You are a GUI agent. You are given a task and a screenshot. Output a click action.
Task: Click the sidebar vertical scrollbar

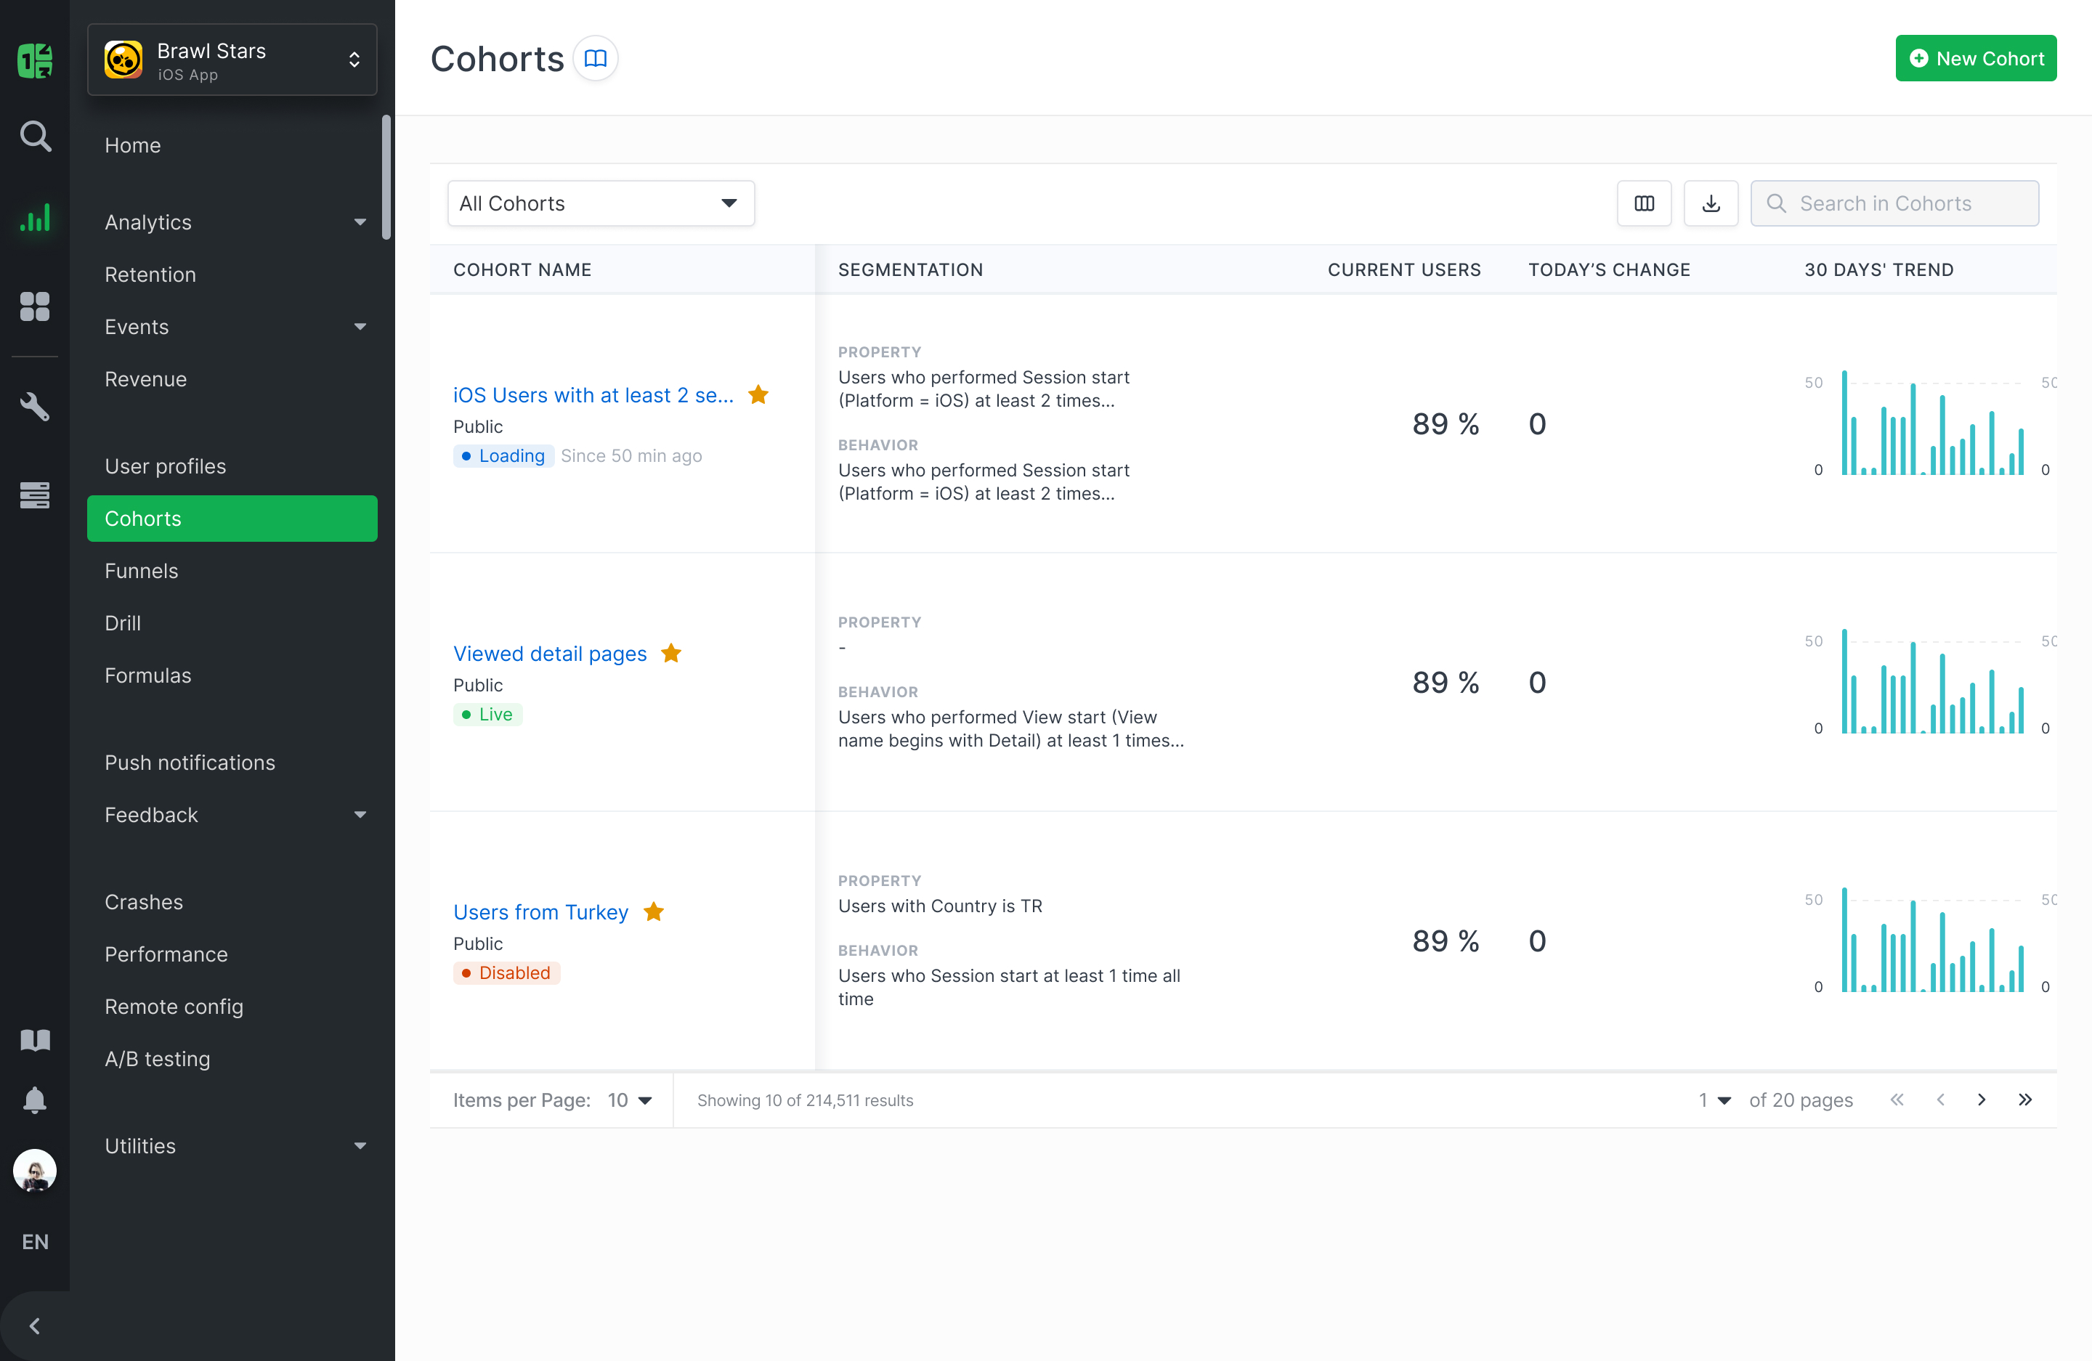tap(386, 176)
